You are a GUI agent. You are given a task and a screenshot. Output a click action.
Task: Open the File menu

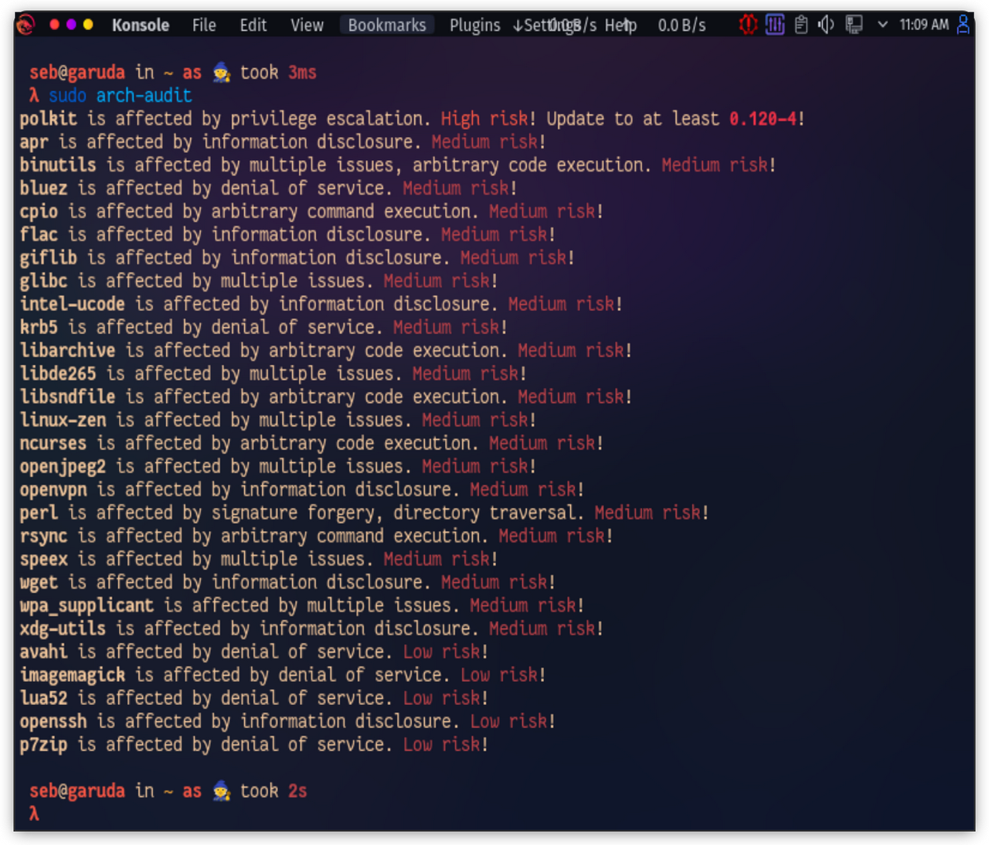tap(204, 26)
